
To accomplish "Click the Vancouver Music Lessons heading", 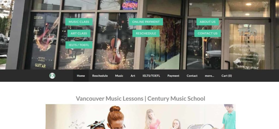I will 141,99.
